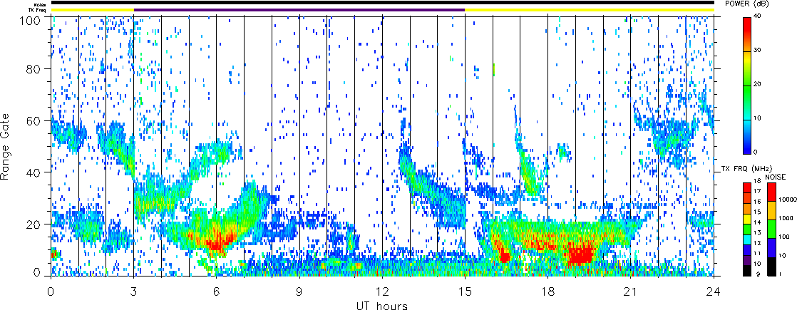The image size is (797, 310).
Task: Select the purple segment of the TX Freq bar
Action: [x=299, y=10]
